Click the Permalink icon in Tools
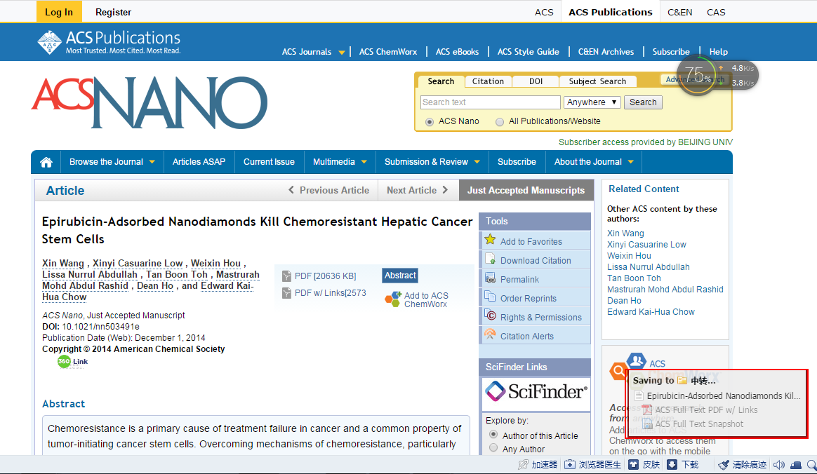 pyautogui.click(x=491, y=278)
